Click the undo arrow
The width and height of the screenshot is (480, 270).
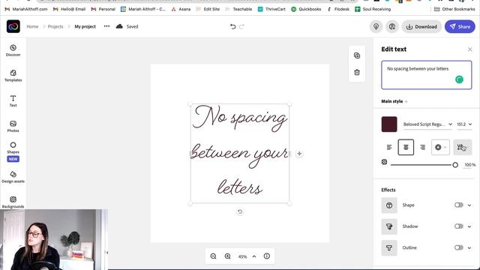233,27
